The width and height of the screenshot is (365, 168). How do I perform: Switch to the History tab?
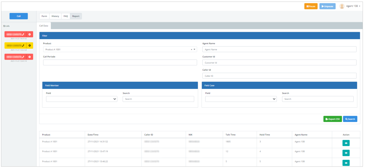pyautogui.click(x=55, y=16)
